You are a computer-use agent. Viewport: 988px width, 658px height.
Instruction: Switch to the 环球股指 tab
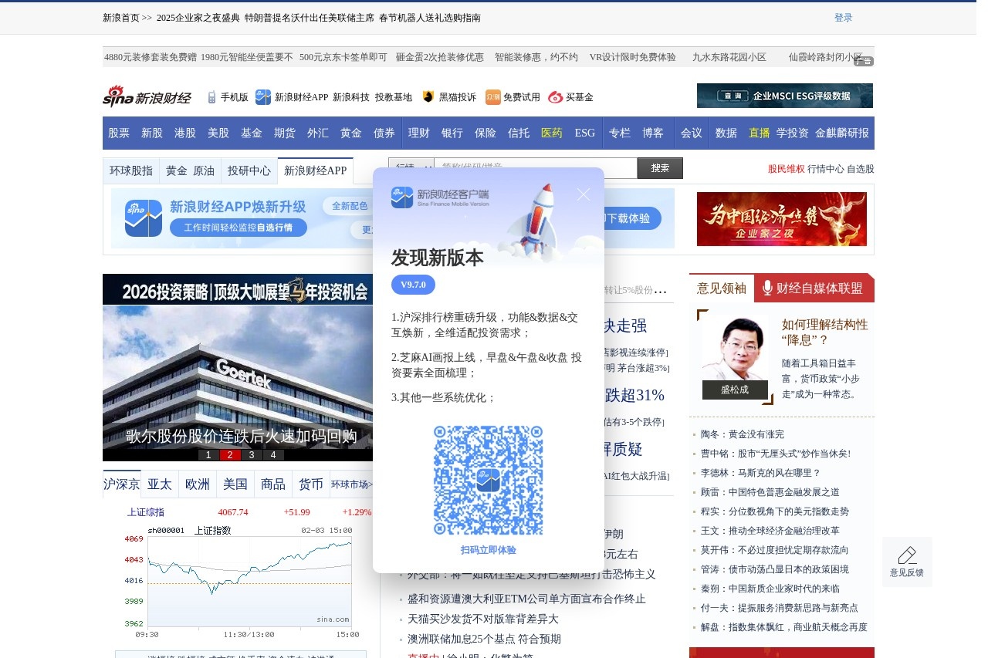pyautogui.click(x=131, y=170)
